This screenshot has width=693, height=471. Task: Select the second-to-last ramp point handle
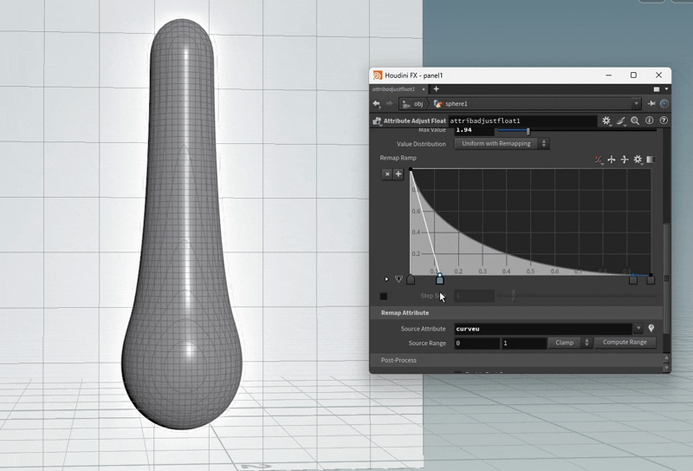point(633,279)
